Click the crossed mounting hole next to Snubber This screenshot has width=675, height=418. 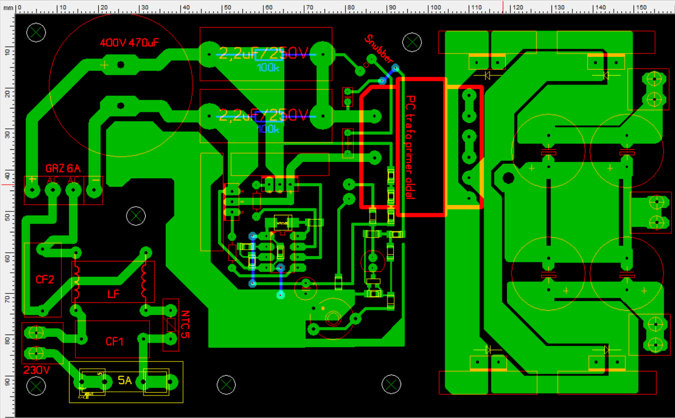coord(412,42)
